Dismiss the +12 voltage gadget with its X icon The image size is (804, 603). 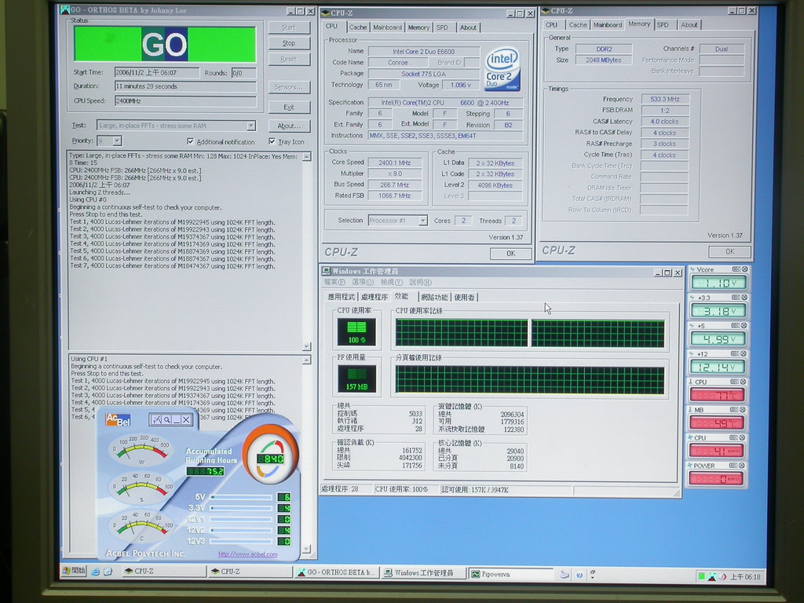(x=744, y=354)
